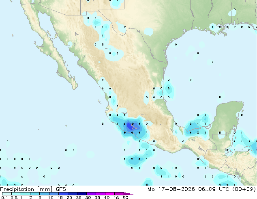Click the legend label '25'
Viewport: 257px width, 199px height.
[79, 197]
